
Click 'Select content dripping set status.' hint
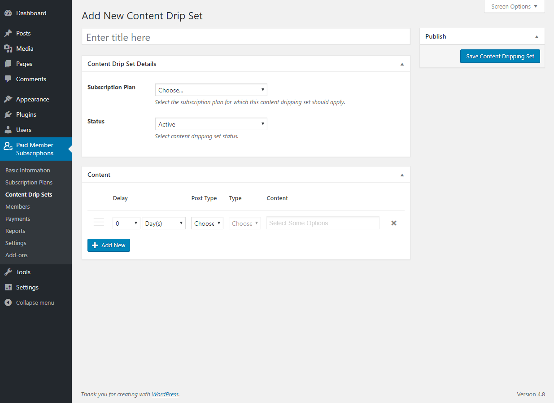196,136
